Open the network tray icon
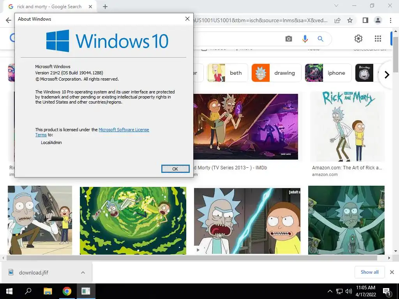Viewport: 399px width, 299px height. tap(339, 291)
